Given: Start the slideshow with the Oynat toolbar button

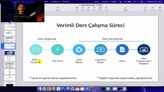Looking at the screenshot, I should [58, 8].
